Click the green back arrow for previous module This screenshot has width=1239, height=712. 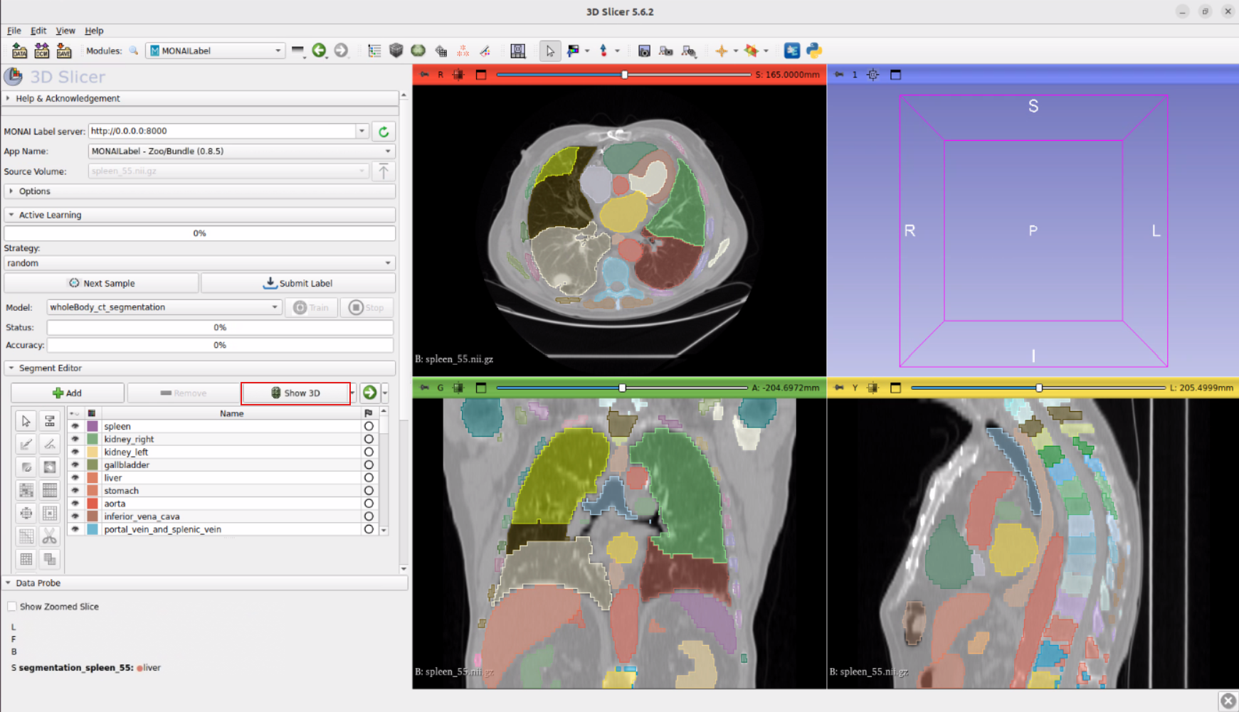319,51
